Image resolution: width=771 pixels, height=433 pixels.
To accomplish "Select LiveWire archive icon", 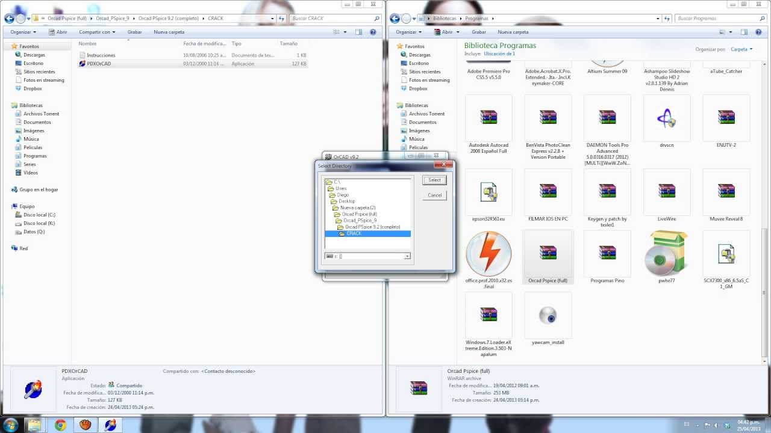I will tap(666, 195).
